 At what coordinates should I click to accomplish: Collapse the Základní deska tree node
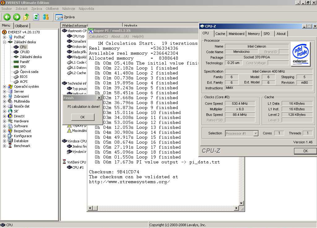tap(4, 42)
